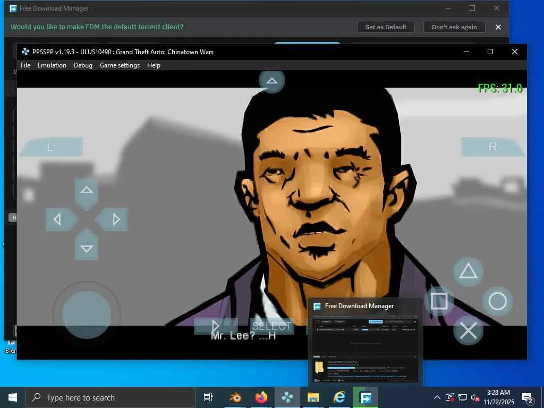
Task: Tap the on-screen START play button
Action: tap(216, 326)
